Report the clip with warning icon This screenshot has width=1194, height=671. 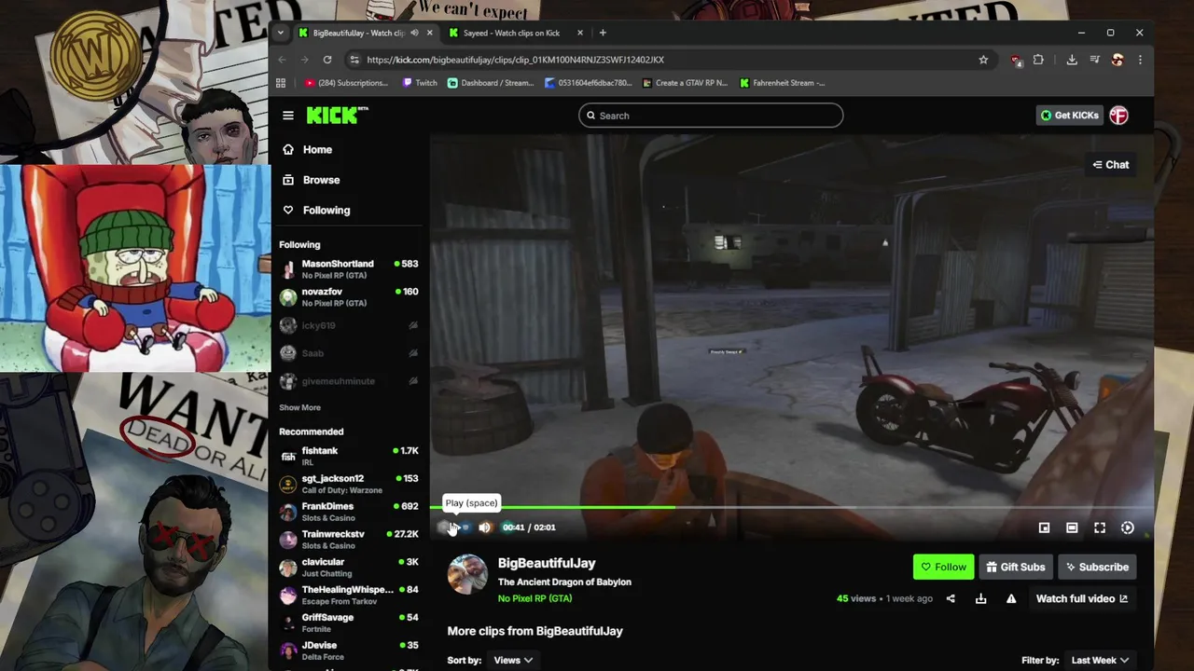1011,598
